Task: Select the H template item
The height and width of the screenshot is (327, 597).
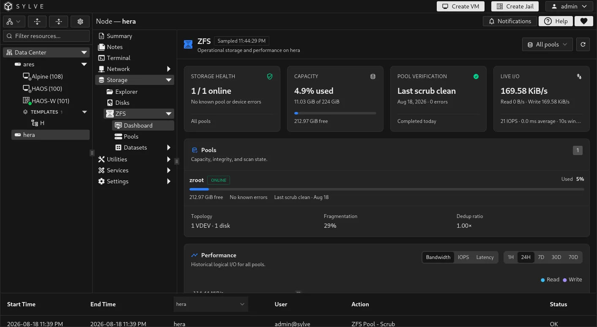Action: (x=38, y=123)
